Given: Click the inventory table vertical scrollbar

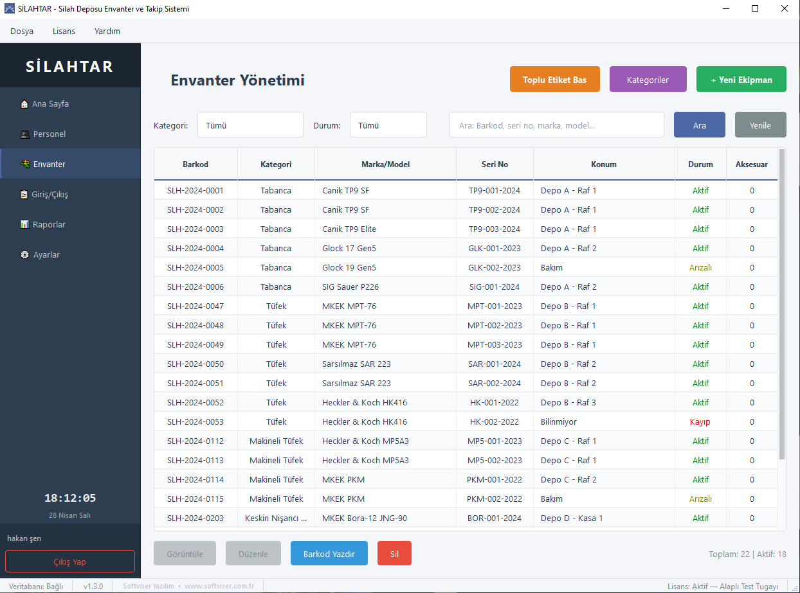Looking at the screenshot, I should [x=782, y=304].
